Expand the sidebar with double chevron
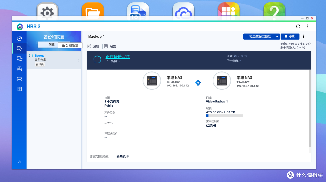 tap(19, 162)
